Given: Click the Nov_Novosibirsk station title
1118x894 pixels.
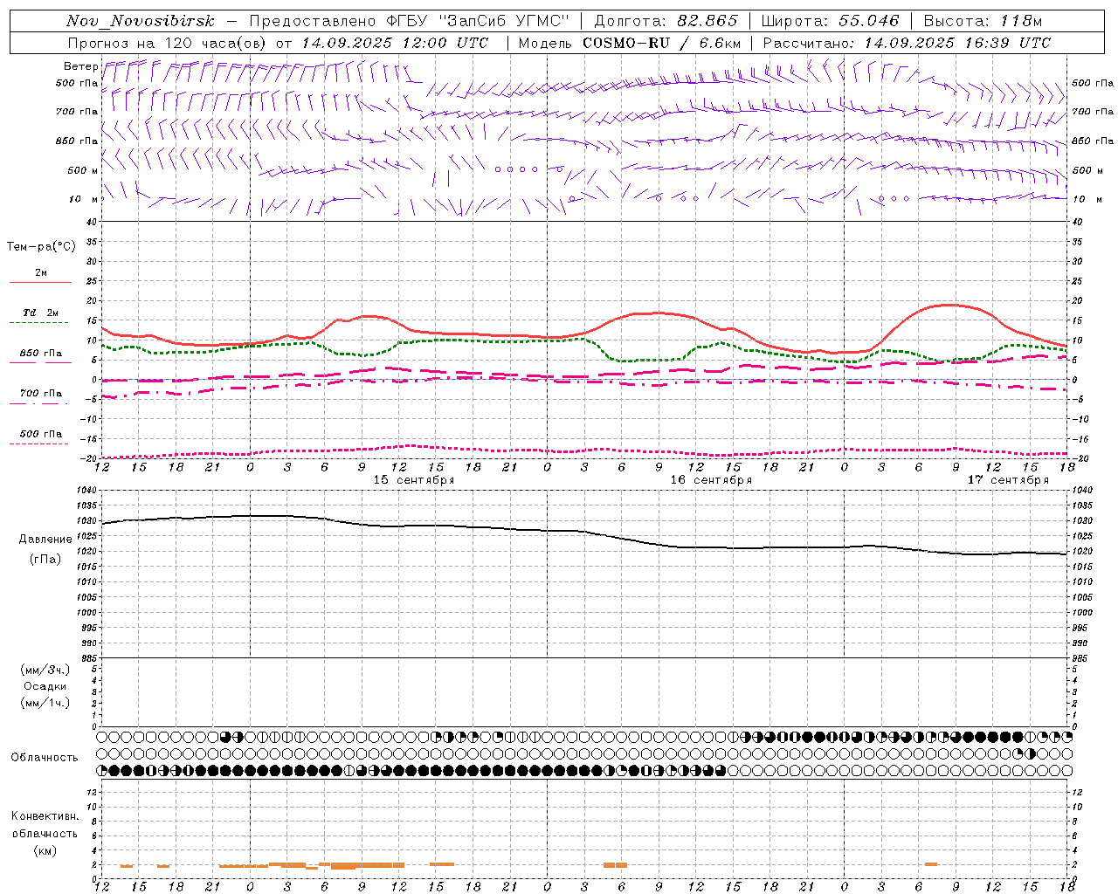Looking at the screenshot, I should 140,21.
